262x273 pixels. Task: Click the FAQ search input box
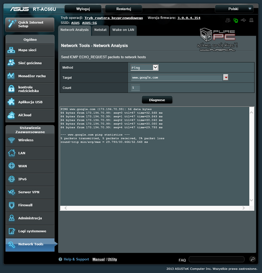217,259
